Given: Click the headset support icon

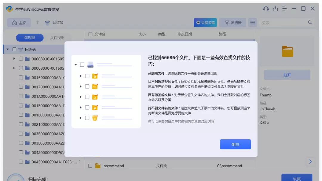Looking at the screenshot, I should point(266,9).
